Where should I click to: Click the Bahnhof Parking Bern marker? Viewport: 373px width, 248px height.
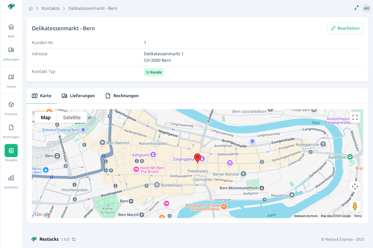tap(83, 130)
